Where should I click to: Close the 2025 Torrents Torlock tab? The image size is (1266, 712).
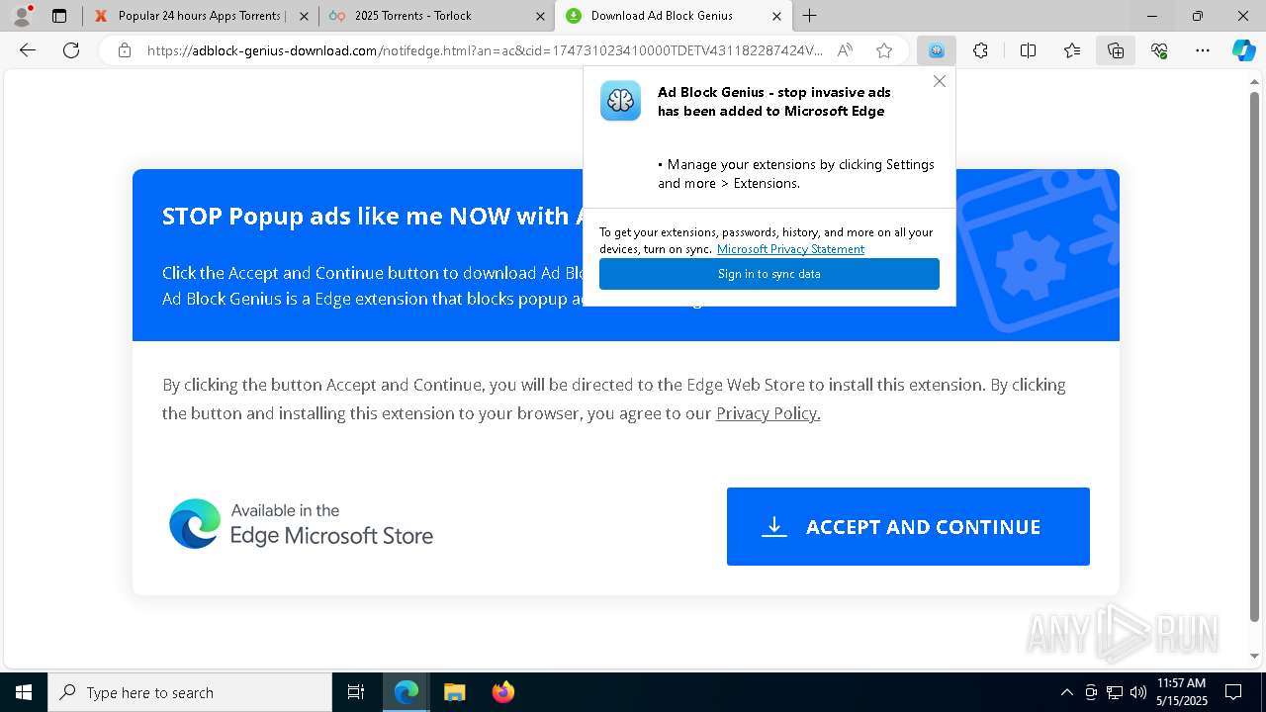tap(540, 16)
